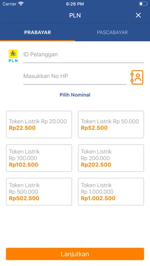This screenshot has height=266, width=150.
Task: Tap the Lanjutkan button
Action: (x=75, y=254)
